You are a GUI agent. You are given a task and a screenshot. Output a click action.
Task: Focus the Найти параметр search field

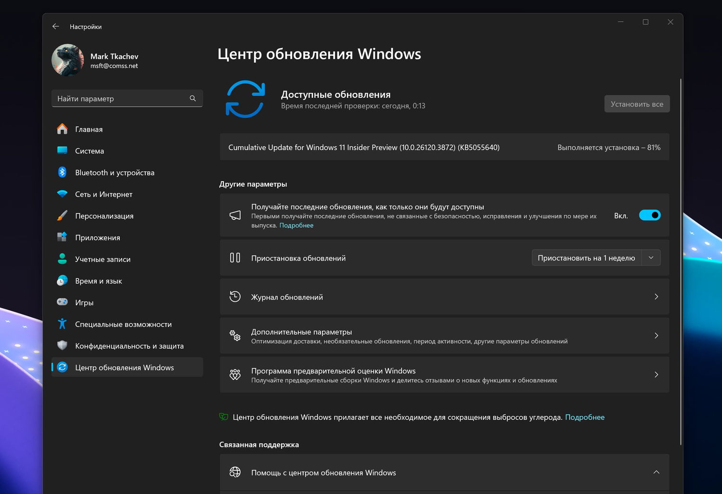pyautogui.click(x=120, y=98)
